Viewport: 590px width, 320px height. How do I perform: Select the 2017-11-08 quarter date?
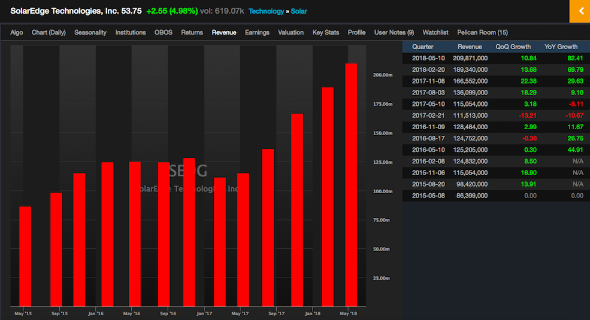(428, 81)
